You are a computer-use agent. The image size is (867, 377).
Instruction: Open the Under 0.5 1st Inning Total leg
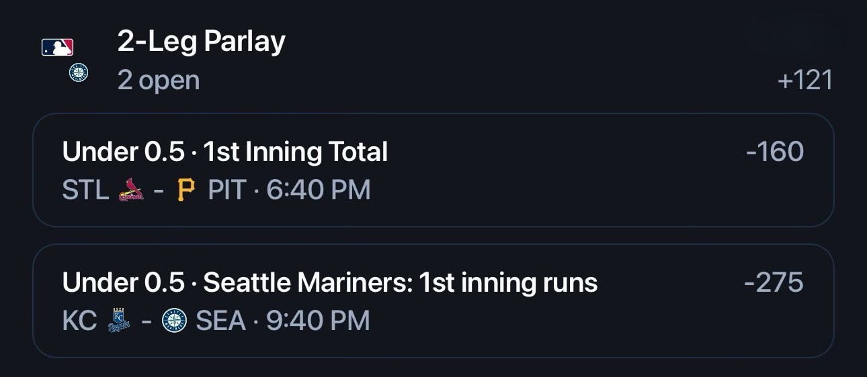pyautogui.click(x=433, y=170)
